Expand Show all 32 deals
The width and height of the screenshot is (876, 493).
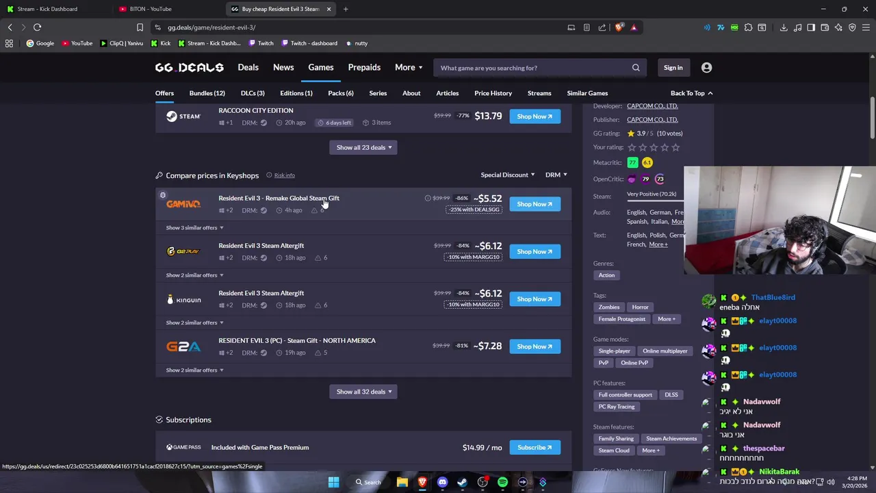click(x=363, y=392)
